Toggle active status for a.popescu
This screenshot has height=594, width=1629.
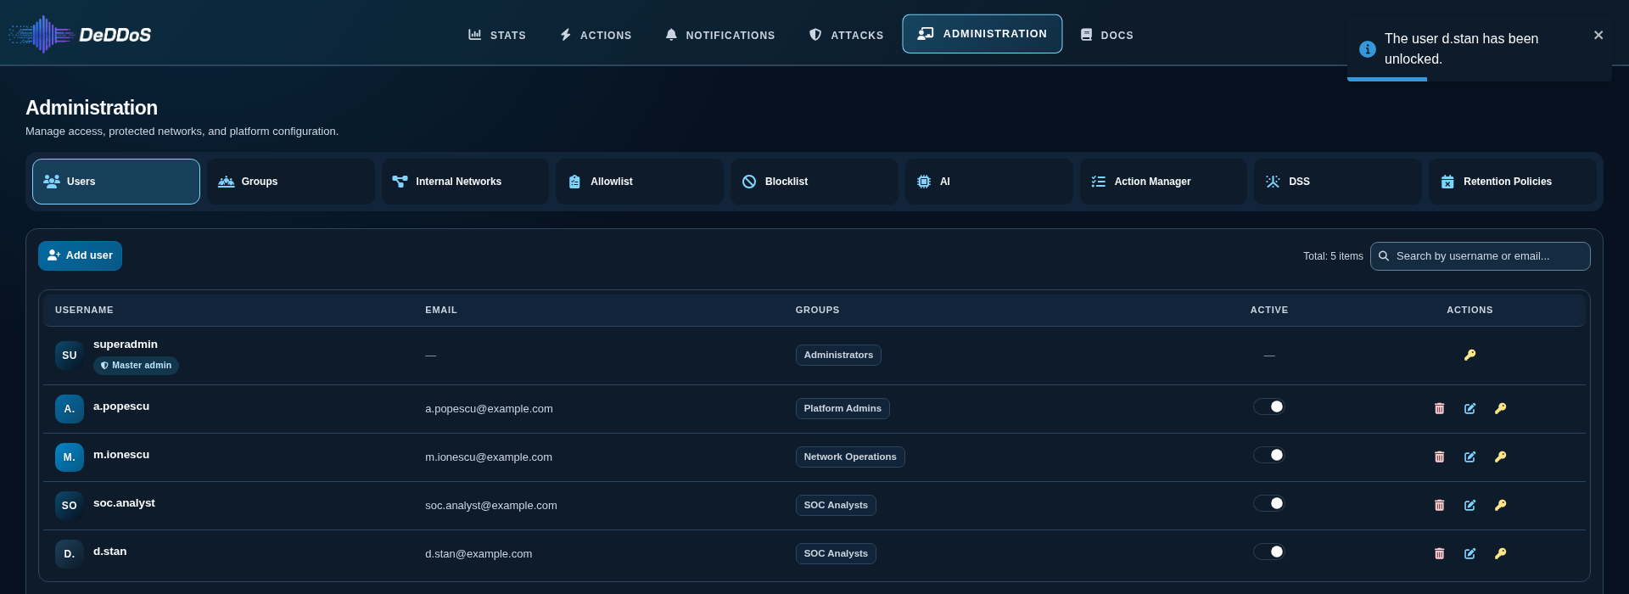1269,406
